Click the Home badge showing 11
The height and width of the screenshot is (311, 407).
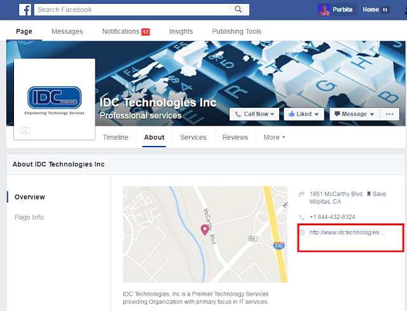pyautogui.click(x=385, y=10)
